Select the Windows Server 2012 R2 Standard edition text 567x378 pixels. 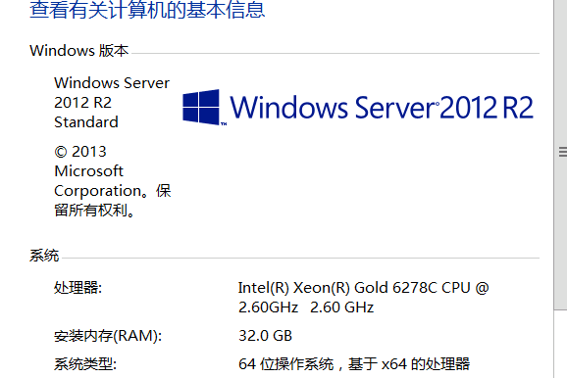pos(112,103)
